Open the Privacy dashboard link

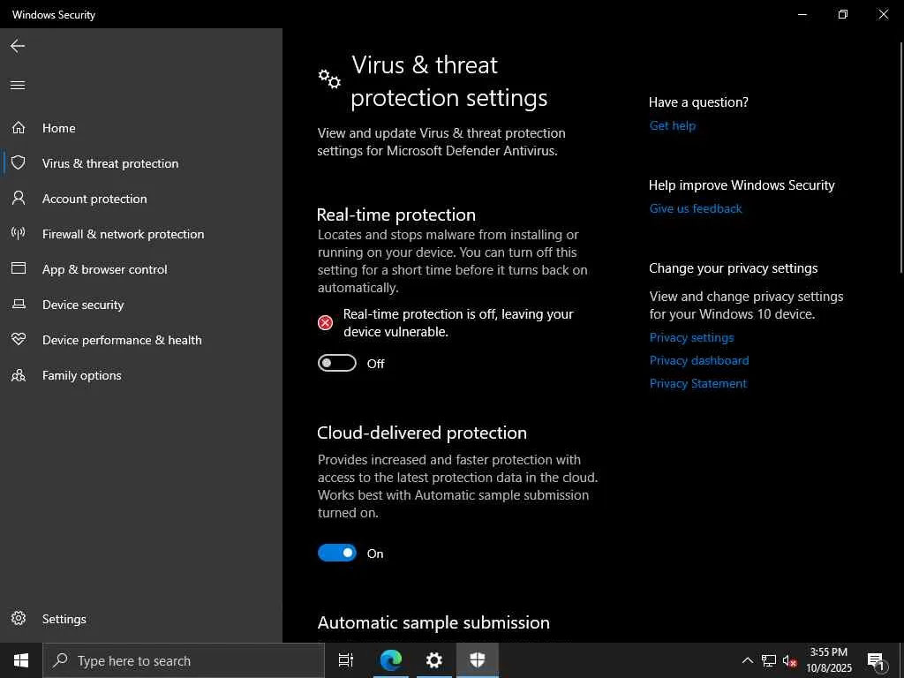tap(699, 360)
